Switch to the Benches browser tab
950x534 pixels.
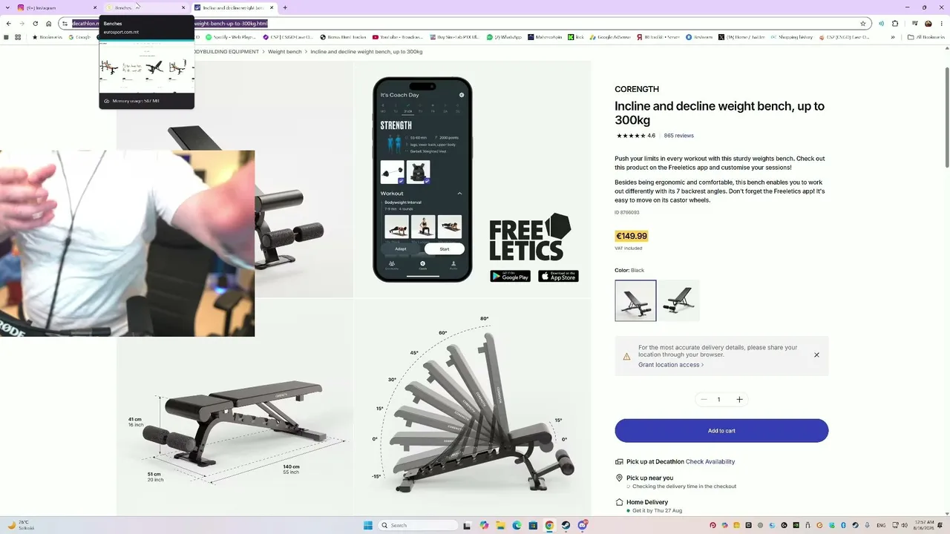[x=145, y=7]
